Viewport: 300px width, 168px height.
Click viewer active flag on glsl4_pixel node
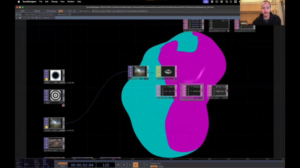tap(202, 98)
